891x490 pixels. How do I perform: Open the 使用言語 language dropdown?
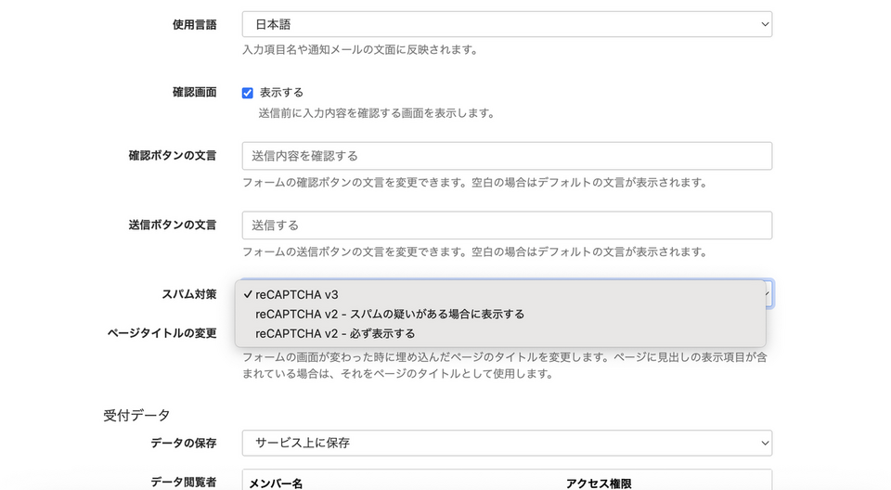tap(506, 24)
